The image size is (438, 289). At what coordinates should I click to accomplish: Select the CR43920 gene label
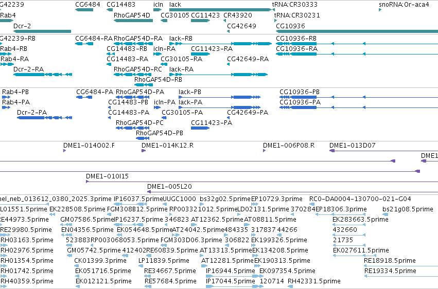(238, 15)
